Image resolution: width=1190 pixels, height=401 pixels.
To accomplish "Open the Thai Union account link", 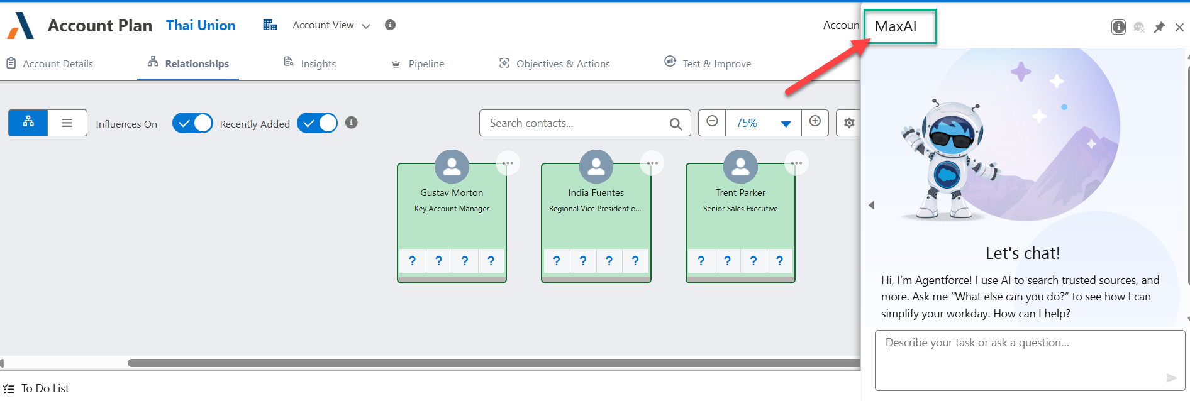I will tap(201, 25).
